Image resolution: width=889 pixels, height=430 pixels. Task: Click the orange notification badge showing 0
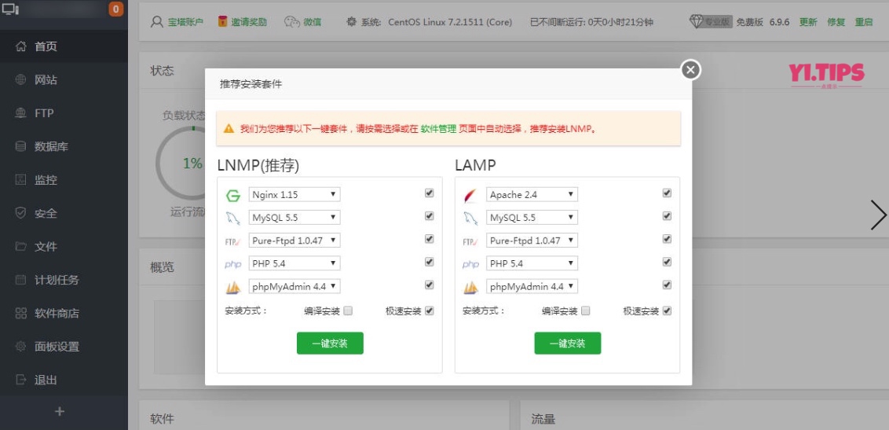(115, 9)
